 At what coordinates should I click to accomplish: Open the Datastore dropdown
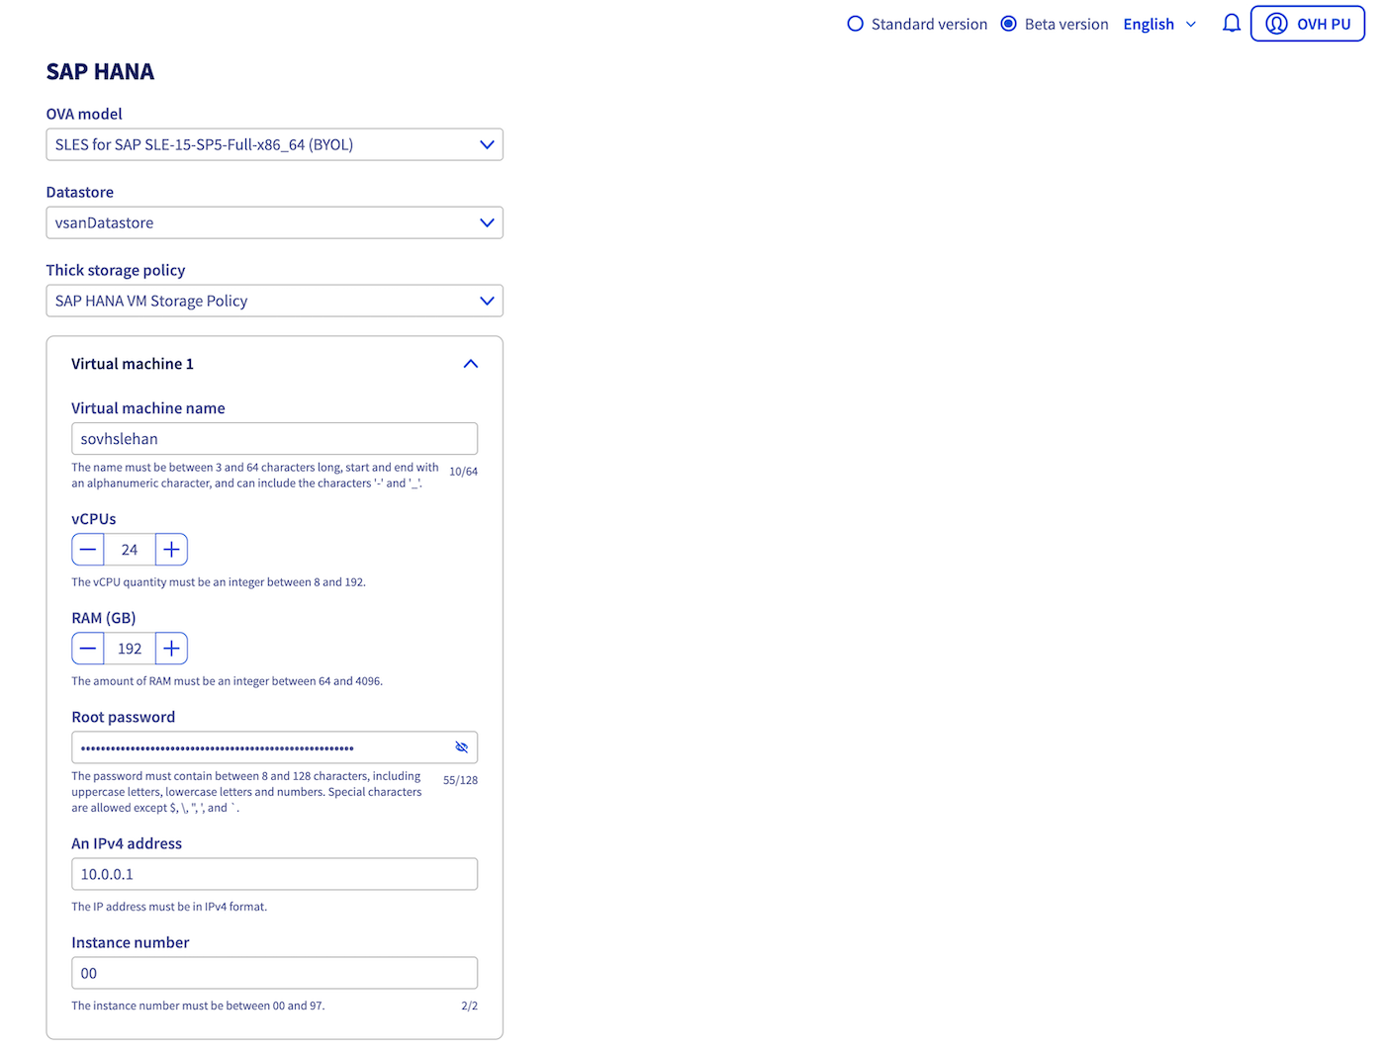pyautogui.click(x=274, y=222)
